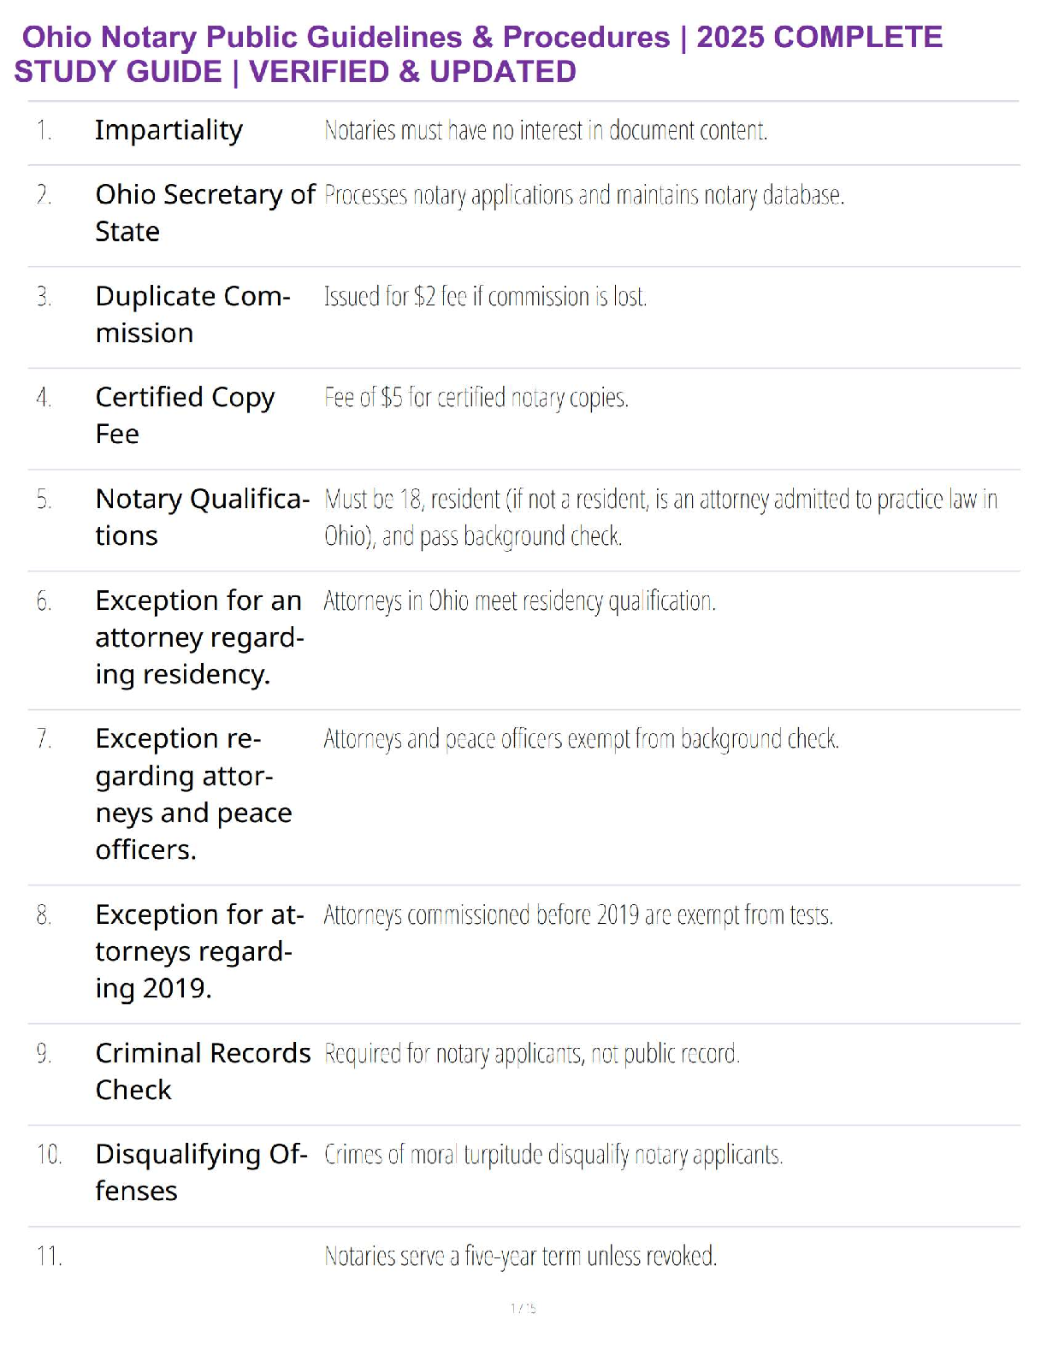The image size is (1047, 1355).
Task: Select the "Certified Copy Fee" term
Action: point(185,415)
